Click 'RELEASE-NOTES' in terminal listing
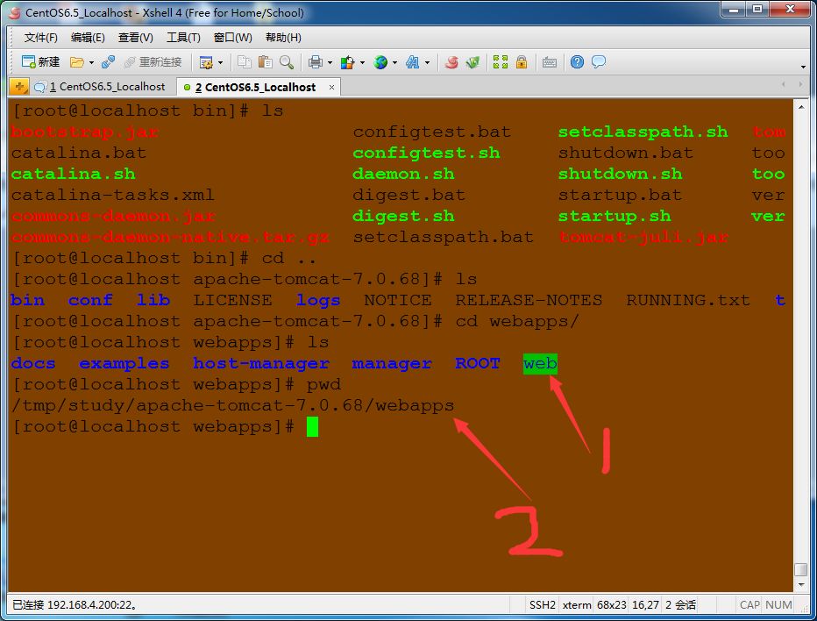Image resolution: width=817 pixels, height=621 pixels. (529, 300)
